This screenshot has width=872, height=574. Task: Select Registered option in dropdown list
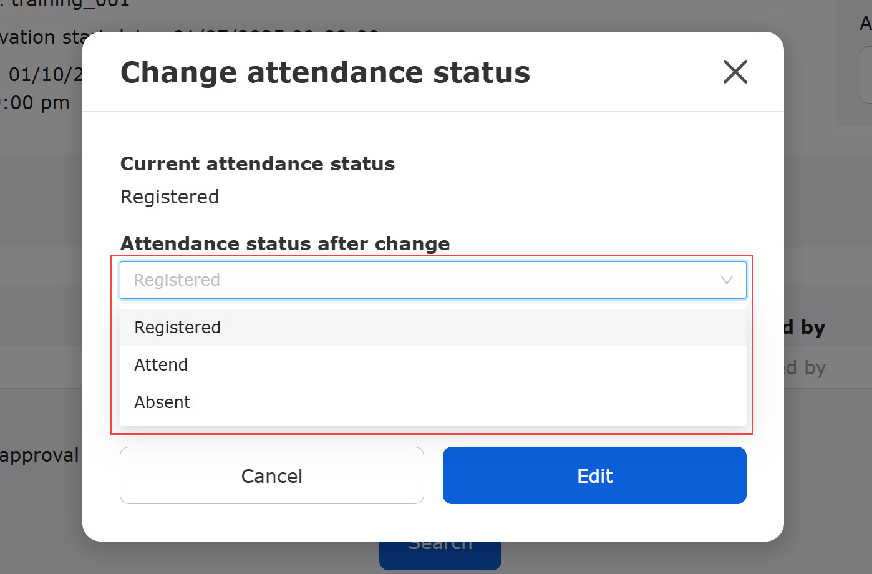[x=433, y=328]
